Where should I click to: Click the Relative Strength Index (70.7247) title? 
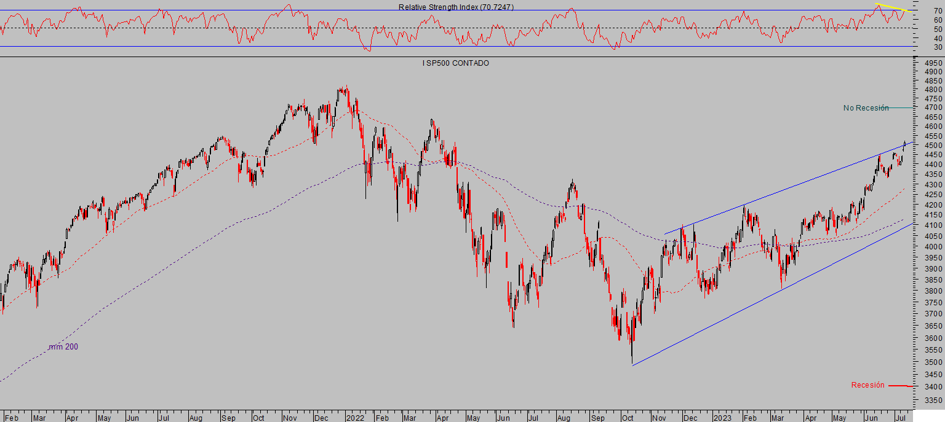pyautogui.click(x=456, y=7)
